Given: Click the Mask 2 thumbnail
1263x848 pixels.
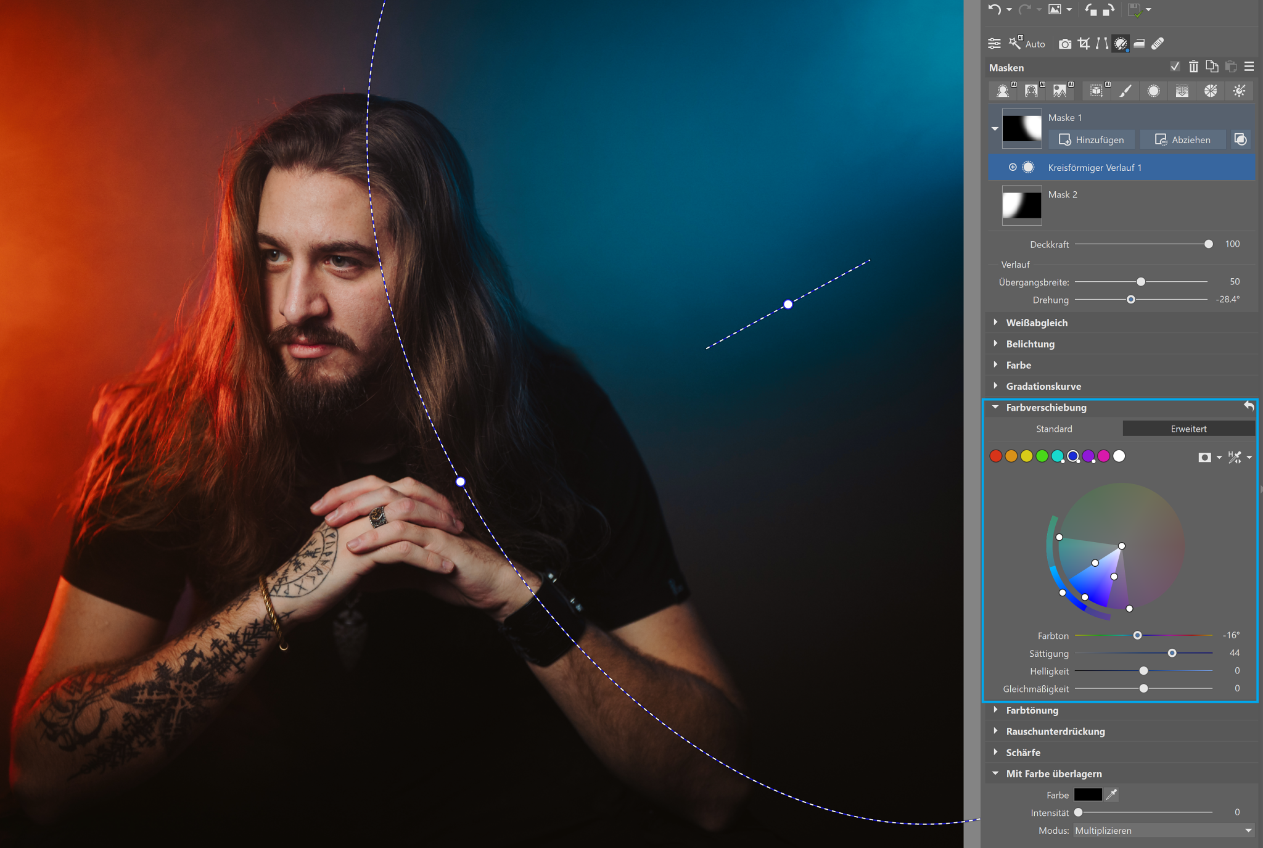Looking at the screenshot, I should (1022, 205).
